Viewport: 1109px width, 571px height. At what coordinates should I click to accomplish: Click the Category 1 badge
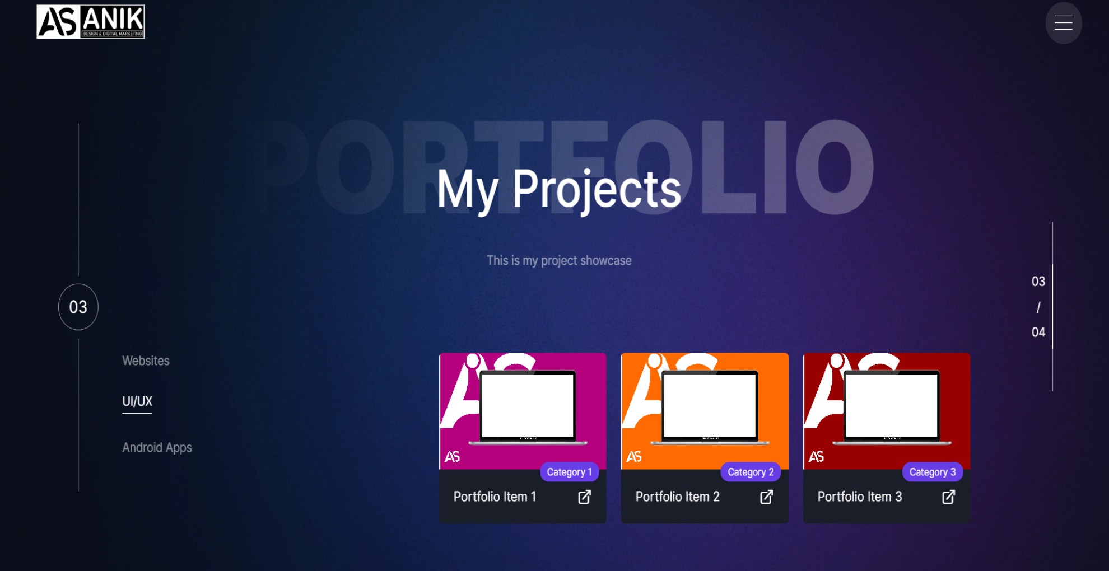tap(569, 472)
